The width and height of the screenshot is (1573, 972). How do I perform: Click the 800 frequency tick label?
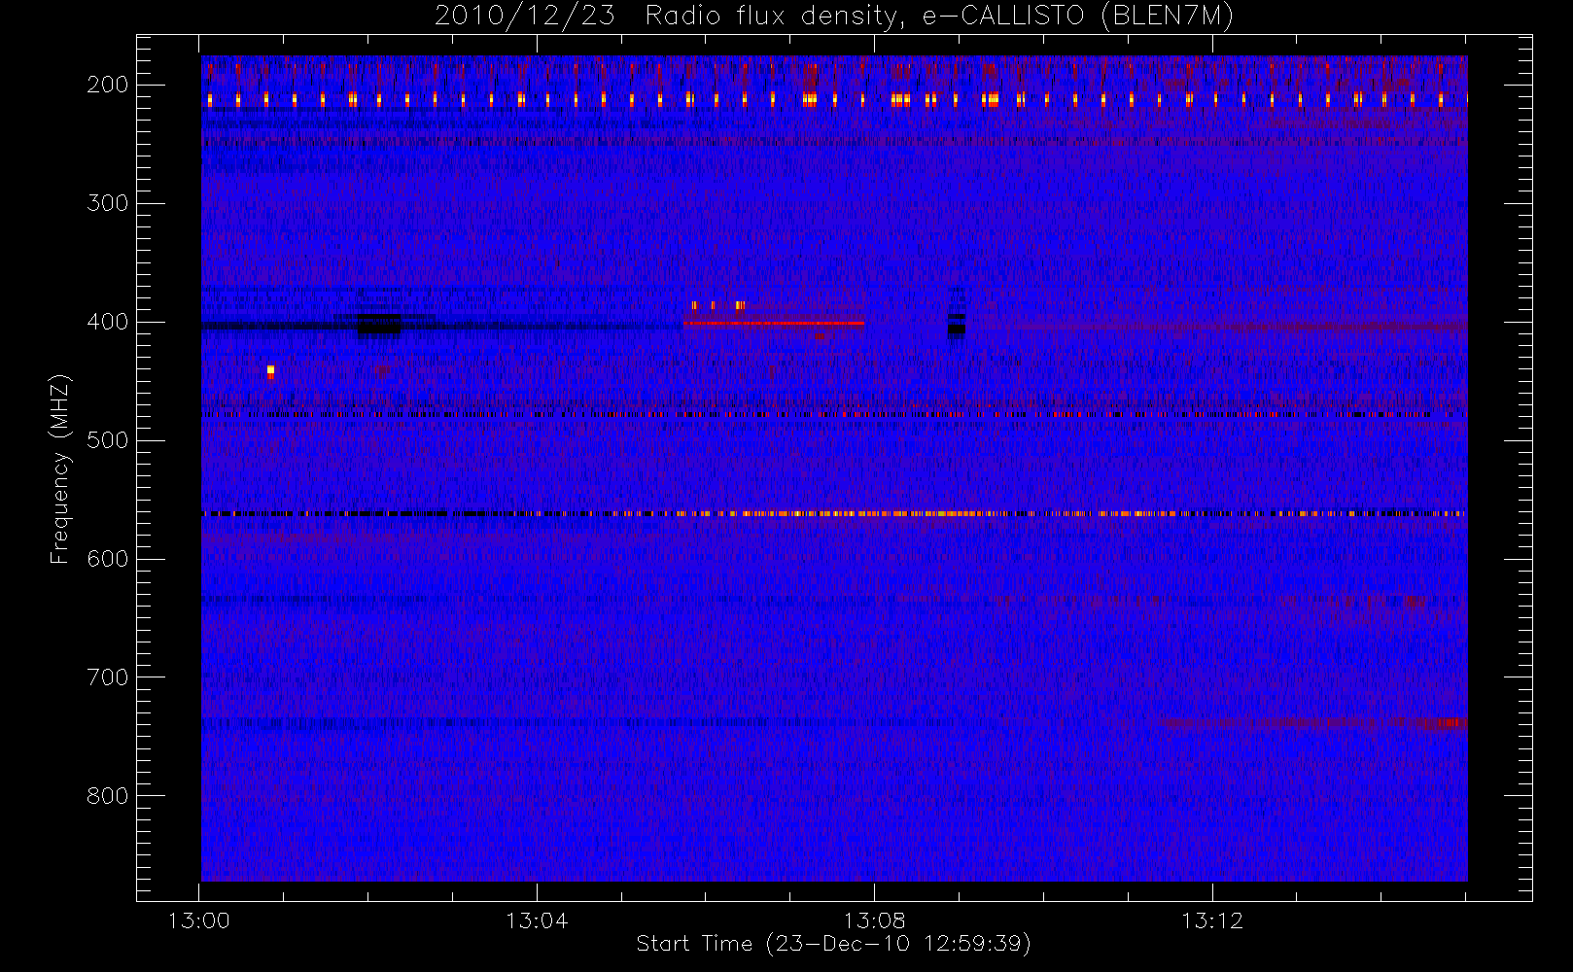pos(108,796)
